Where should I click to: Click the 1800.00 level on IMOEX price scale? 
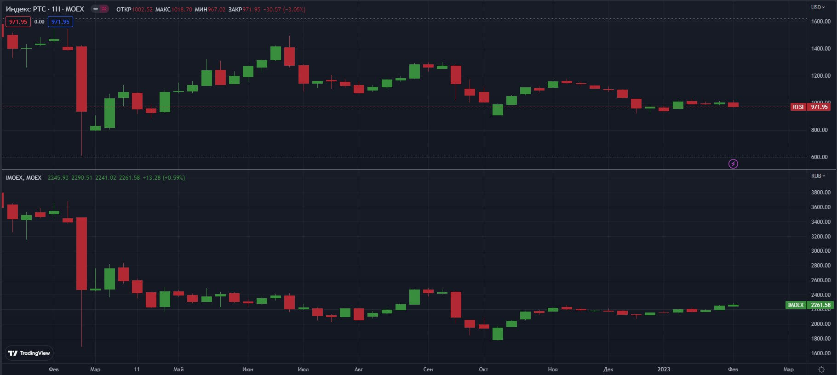click(821, 338)
